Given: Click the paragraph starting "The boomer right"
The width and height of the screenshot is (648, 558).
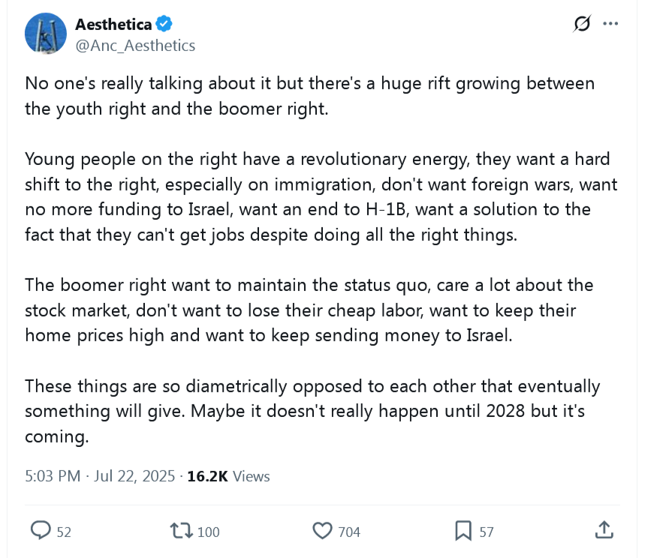Looking at the screenshot, I should 309,310.
